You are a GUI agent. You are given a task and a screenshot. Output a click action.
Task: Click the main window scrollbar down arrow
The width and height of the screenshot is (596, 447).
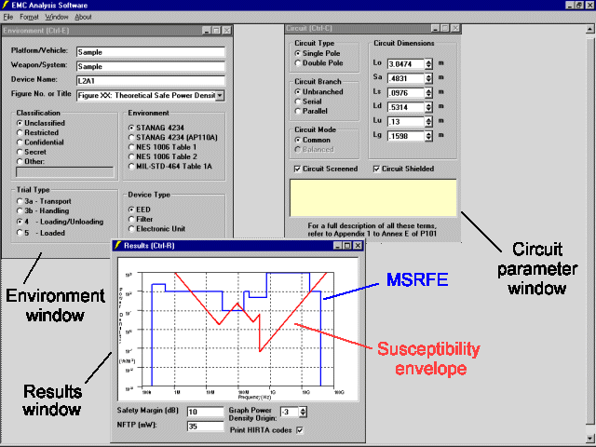point(589,439)
